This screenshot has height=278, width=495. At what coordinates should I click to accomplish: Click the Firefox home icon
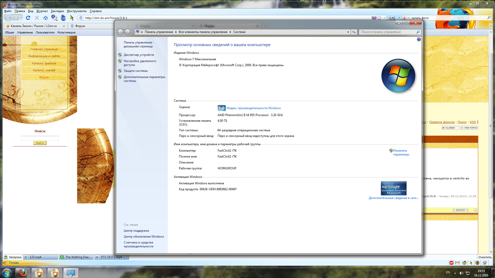click(x=46, y=18)
